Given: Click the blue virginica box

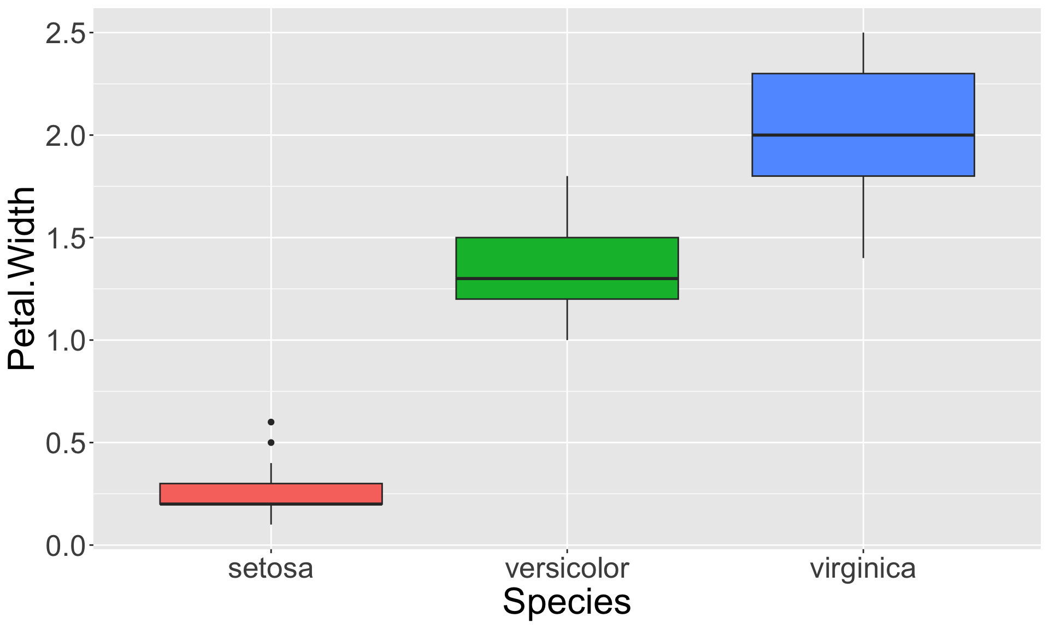Looking at the screenshot, I should tap(863, 104).
